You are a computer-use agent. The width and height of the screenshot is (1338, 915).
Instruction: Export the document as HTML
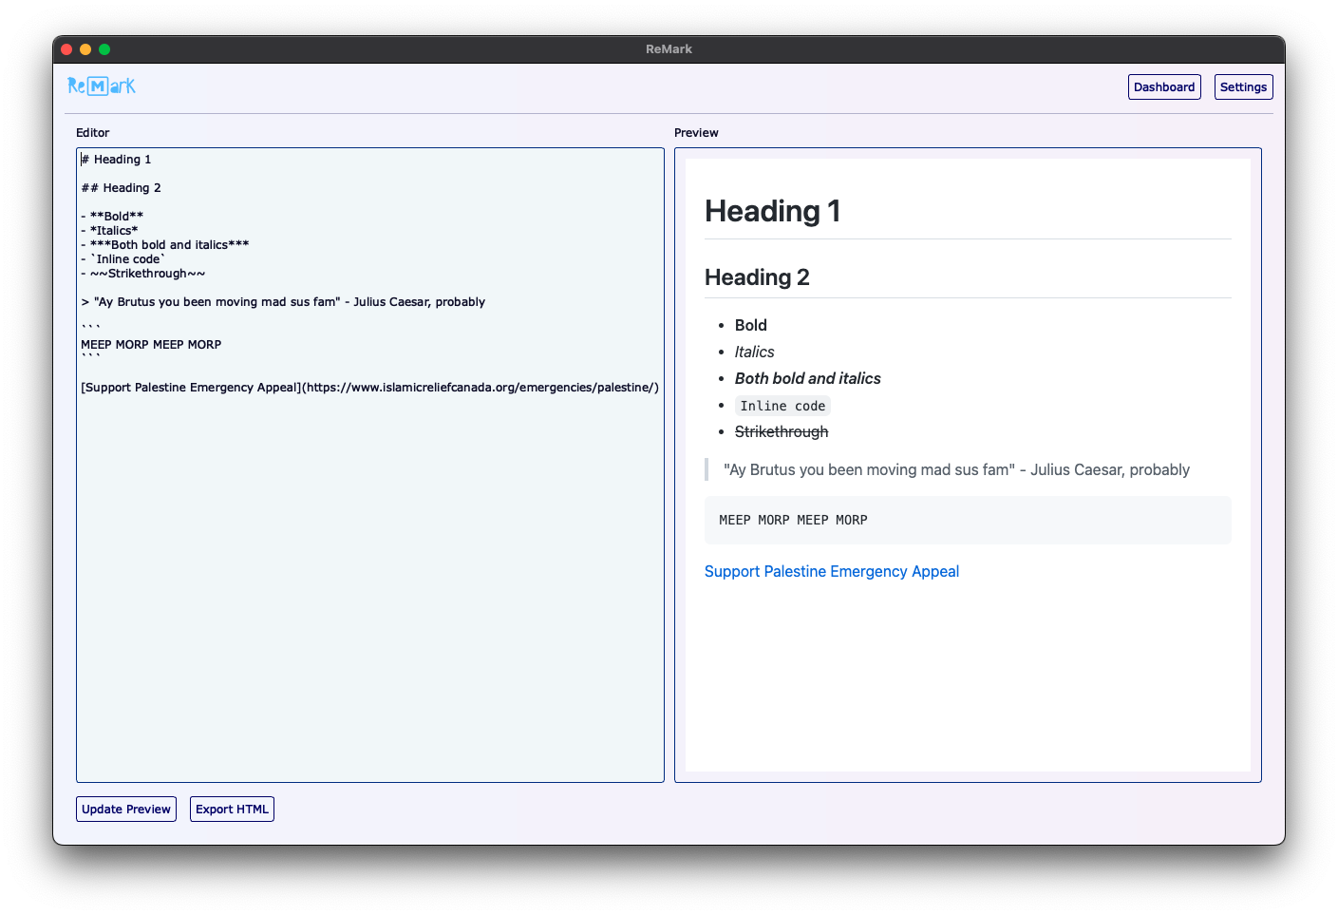tap(232, 810)
